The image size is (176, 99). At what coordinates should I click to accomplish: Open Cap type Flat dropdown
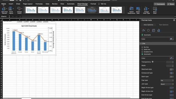pos(167,80)
